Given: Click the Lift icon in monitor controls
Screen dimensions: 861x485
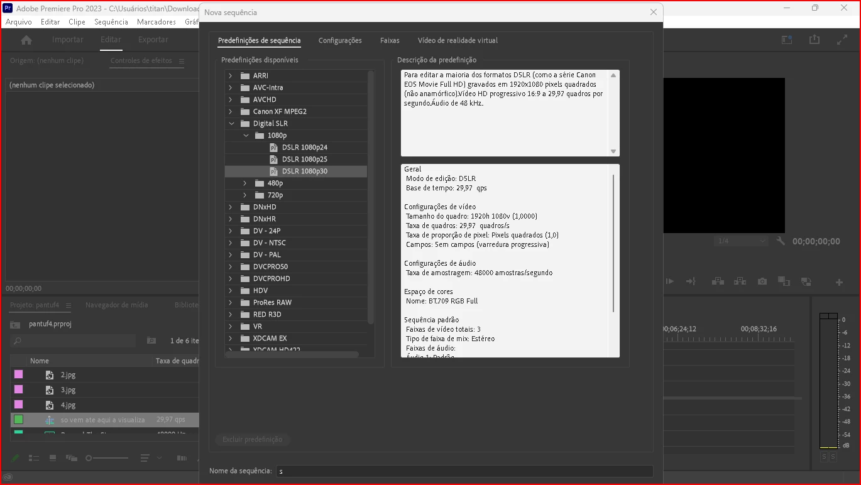Looking at the screenshot, I should [x=717, y=281].
